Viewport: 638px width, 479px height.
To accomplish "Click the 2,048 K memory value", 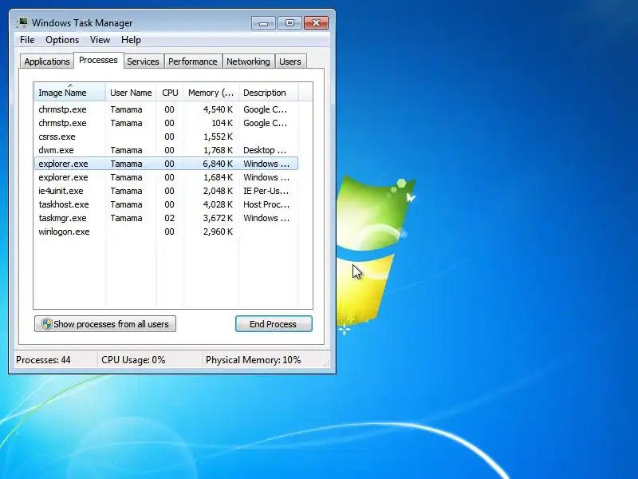I will tap(218, 191).
